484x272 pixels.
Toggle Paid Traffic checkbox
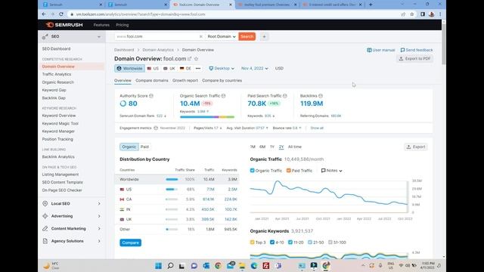pyautogui.click(x=288, y=171)
